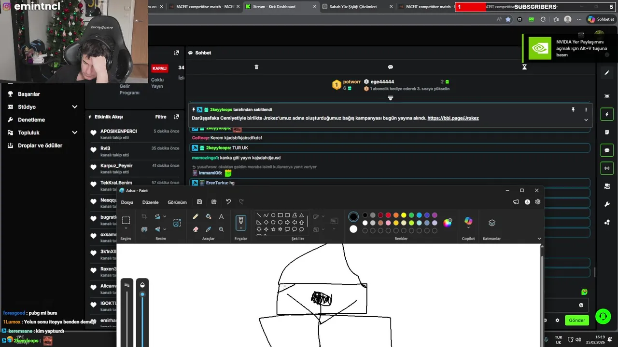Image resolution: width=618 pixels, height=347 pixels.
Task: Collapse the Paint ribbon chevron
Action: click(539, 239)
